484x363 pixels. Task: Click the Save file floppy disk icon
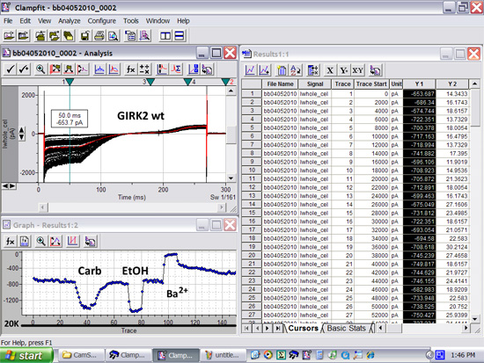84,36
